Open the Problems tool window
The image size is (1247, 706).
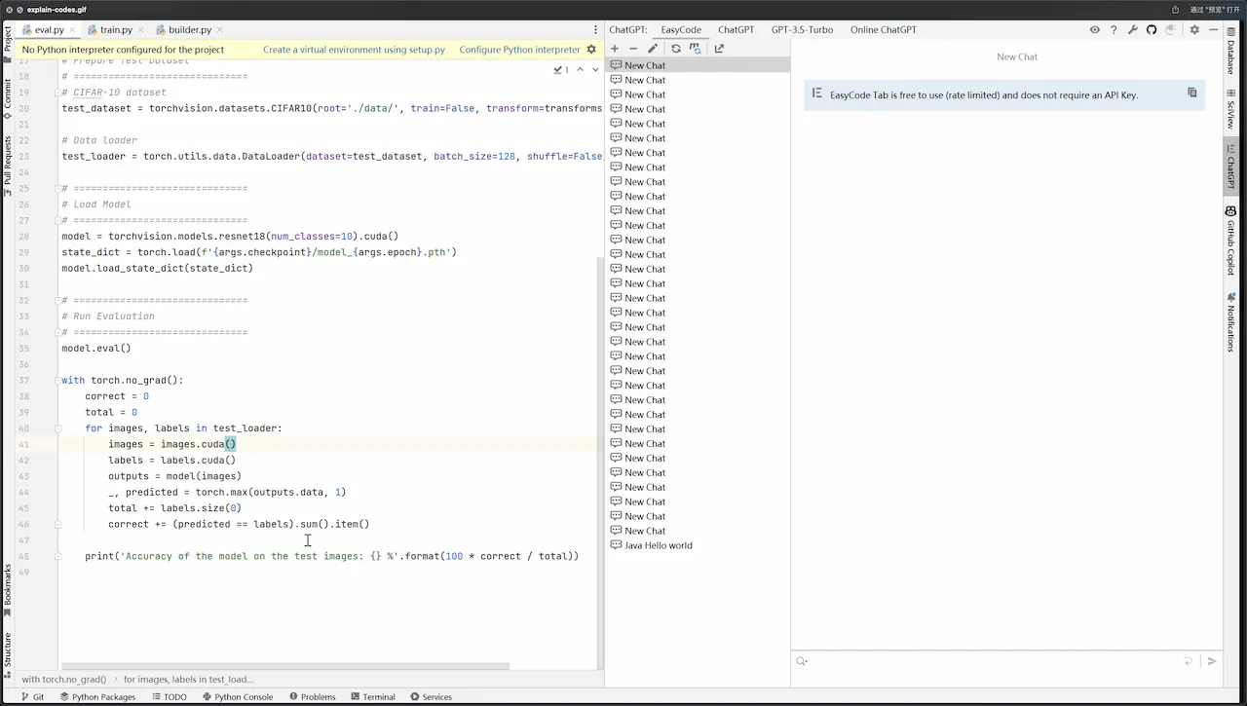point(311,697)
